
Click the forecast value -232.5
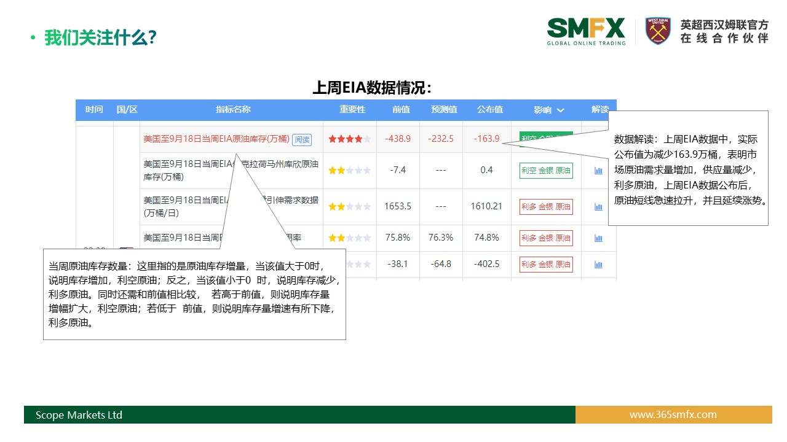[x=441, y=139]
